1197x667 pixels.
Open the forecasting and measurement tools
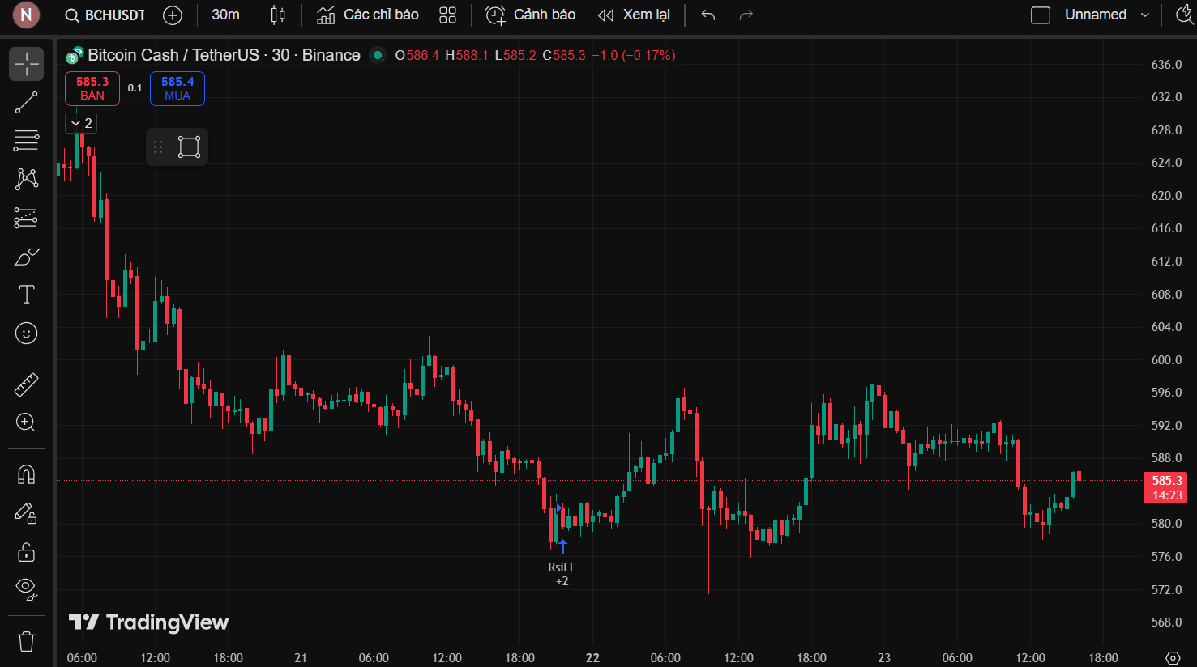(x=26, y=218)
